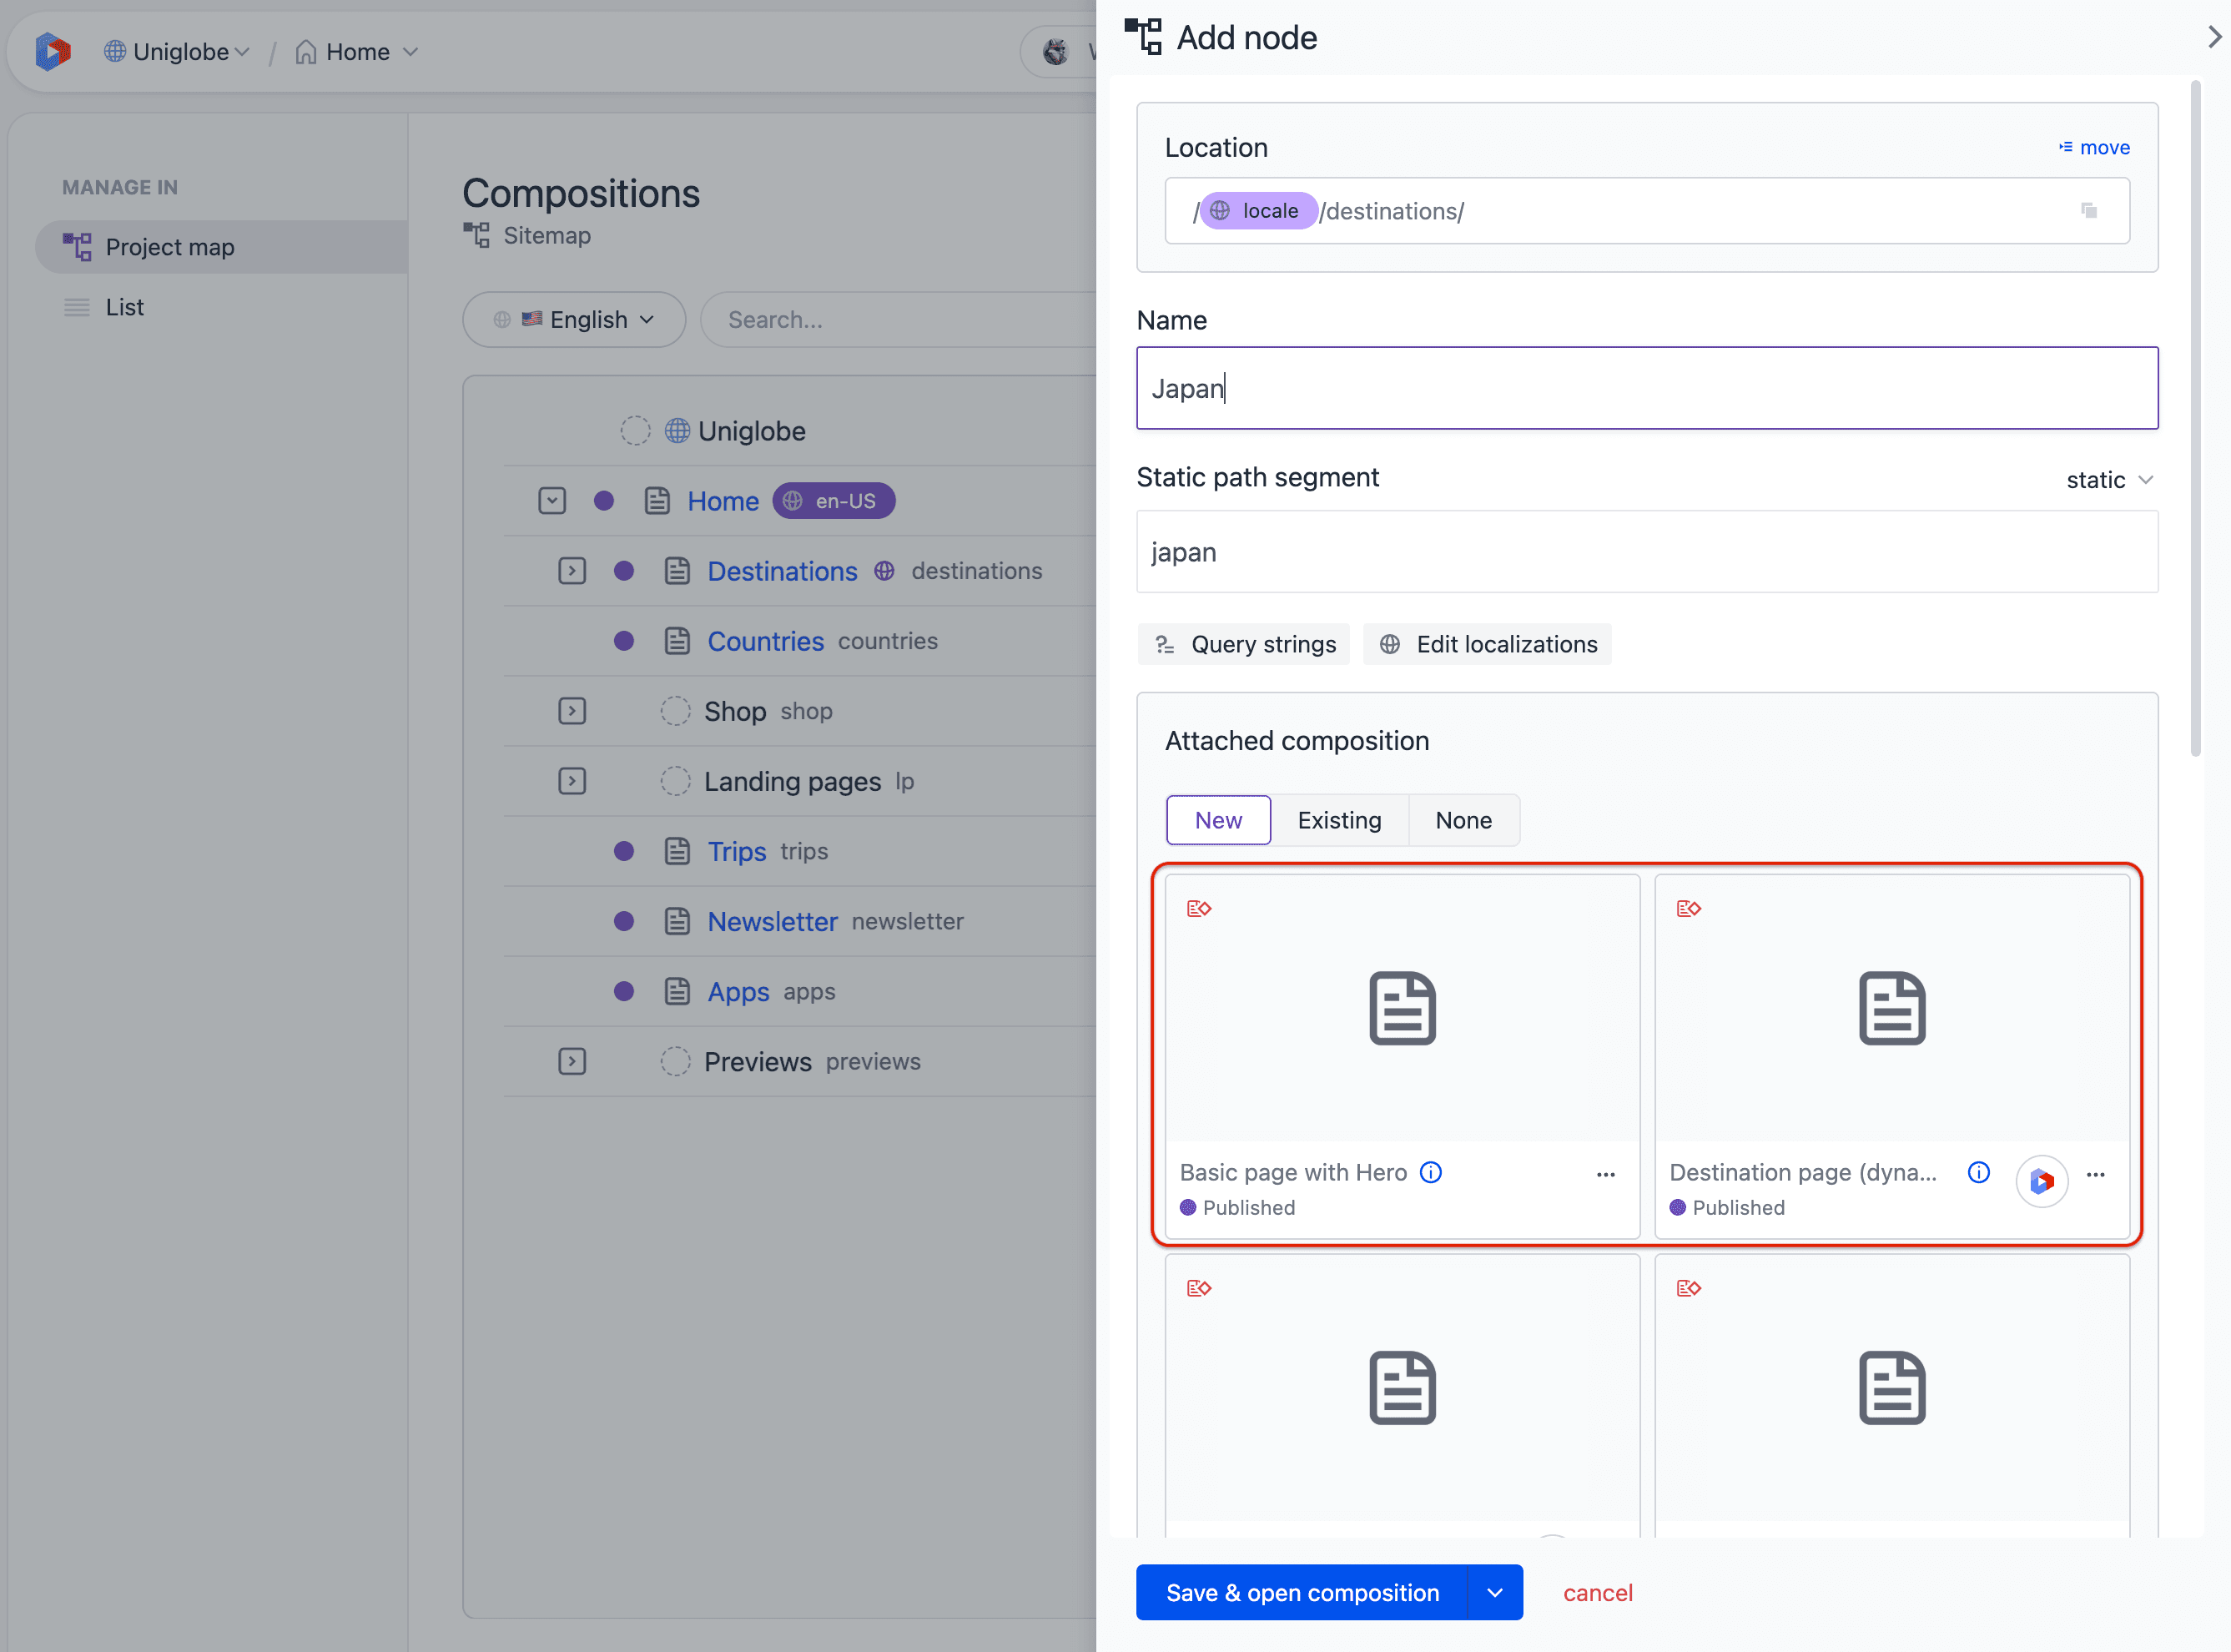Viewport: 2231px width, 1652px height.
Task: Collapse the Add node panel with chevron
Action: coord(2214,37)
